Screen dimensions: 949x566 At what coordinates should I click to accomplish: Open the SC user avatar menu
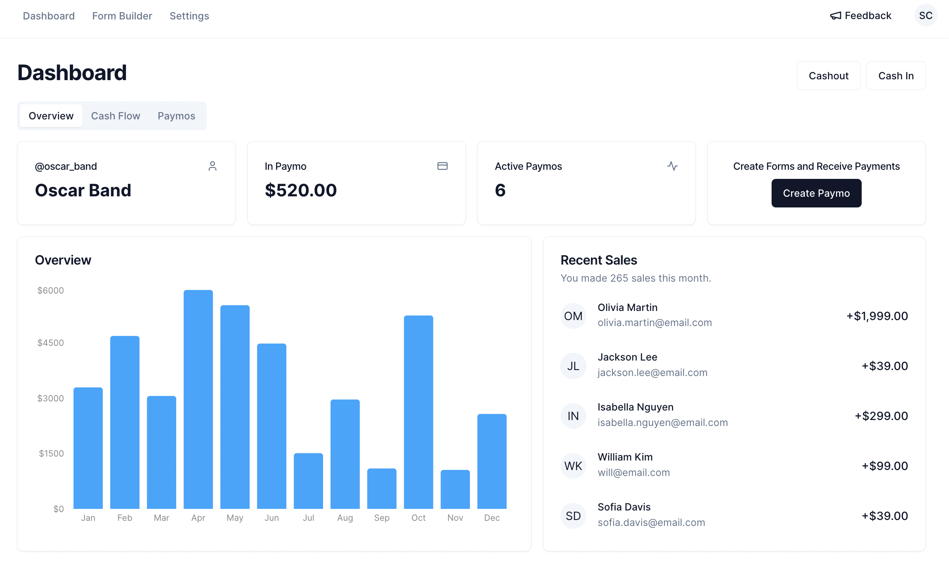pyautogui.click(x=926, y=16)
